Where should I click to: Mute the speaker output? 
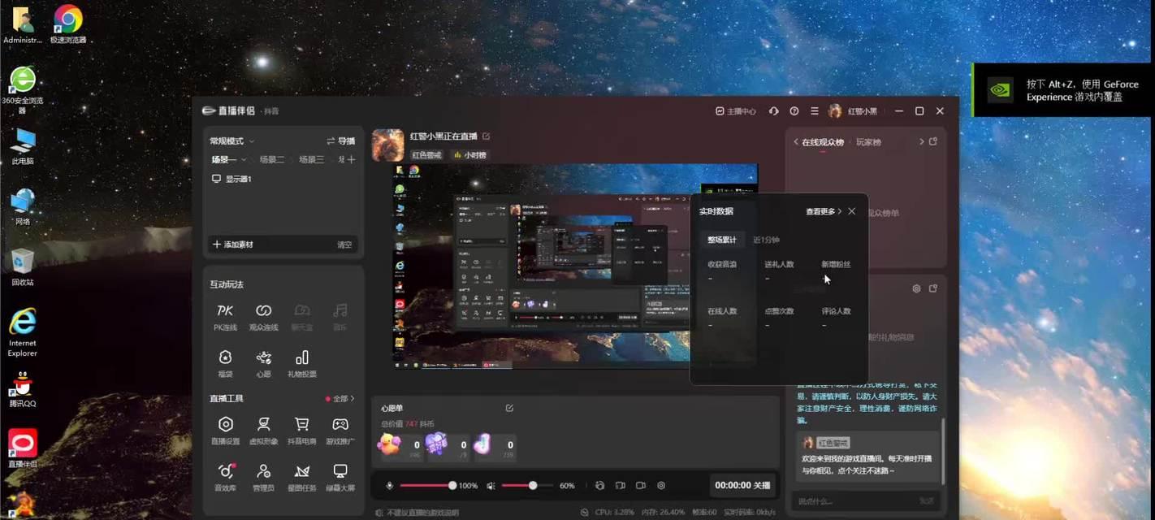tap(491, 485)
